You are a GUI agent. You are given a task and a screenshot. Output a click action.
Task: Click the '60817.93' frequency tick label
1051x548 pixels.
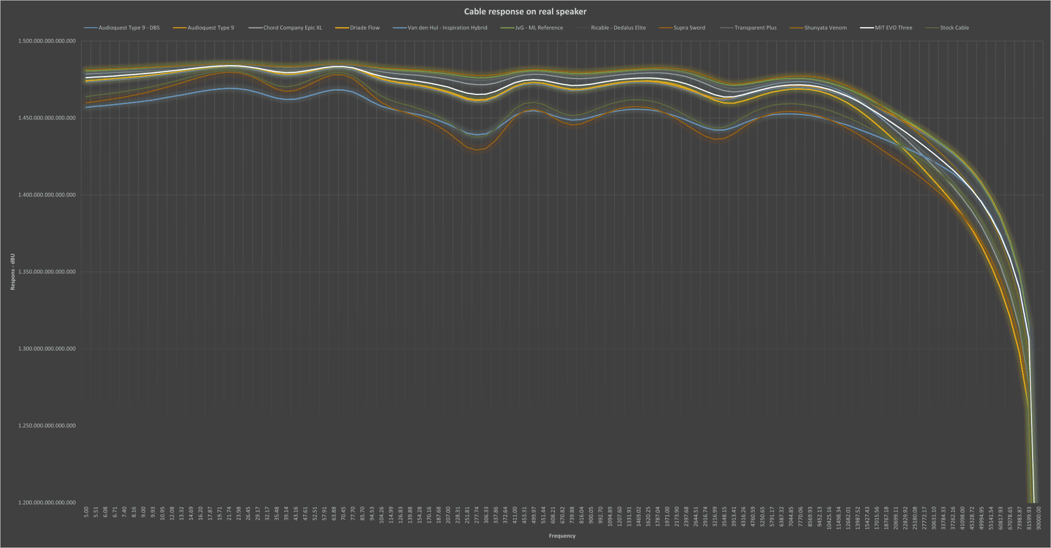point(1000,519)
